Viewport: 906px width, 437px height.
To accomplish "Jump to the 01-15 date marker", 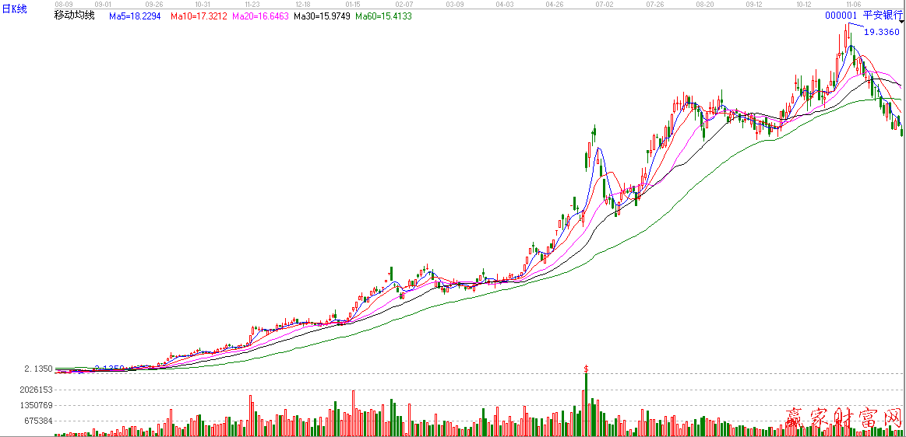I will [x=353, y=4].
